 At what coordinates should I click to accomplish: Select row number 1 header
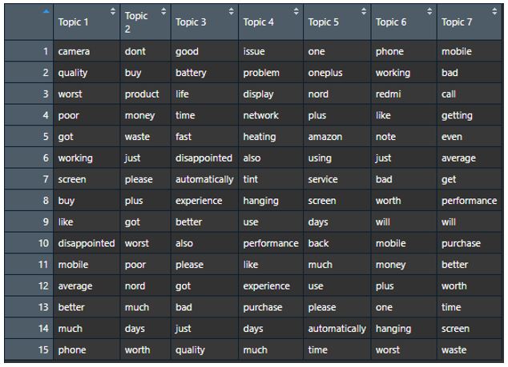coord(29,51)
